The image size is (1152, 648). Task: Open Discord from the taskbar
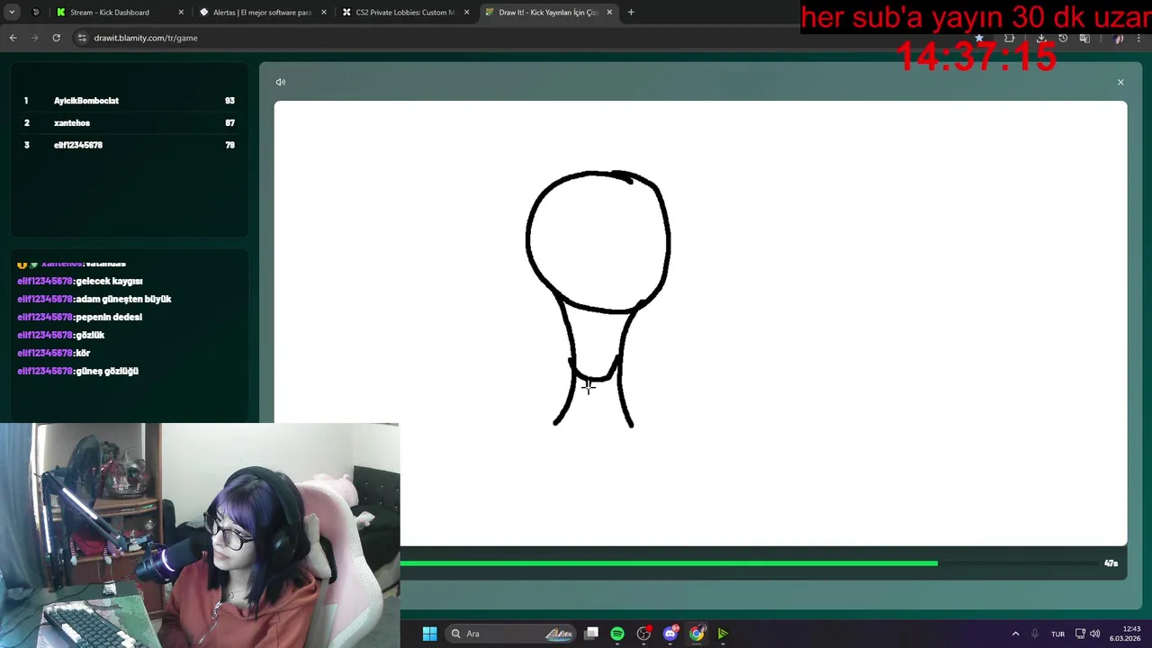(x=670, y=634)
